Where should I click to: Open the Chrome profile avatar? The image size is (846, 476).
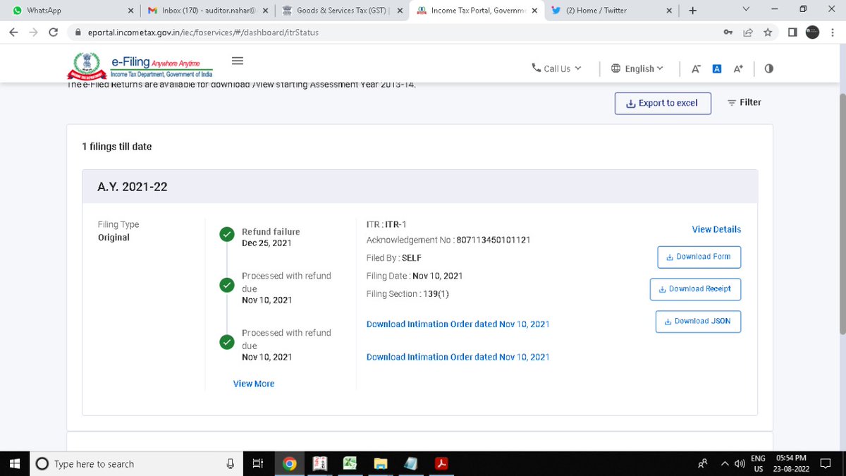click(x=812, y=32)
